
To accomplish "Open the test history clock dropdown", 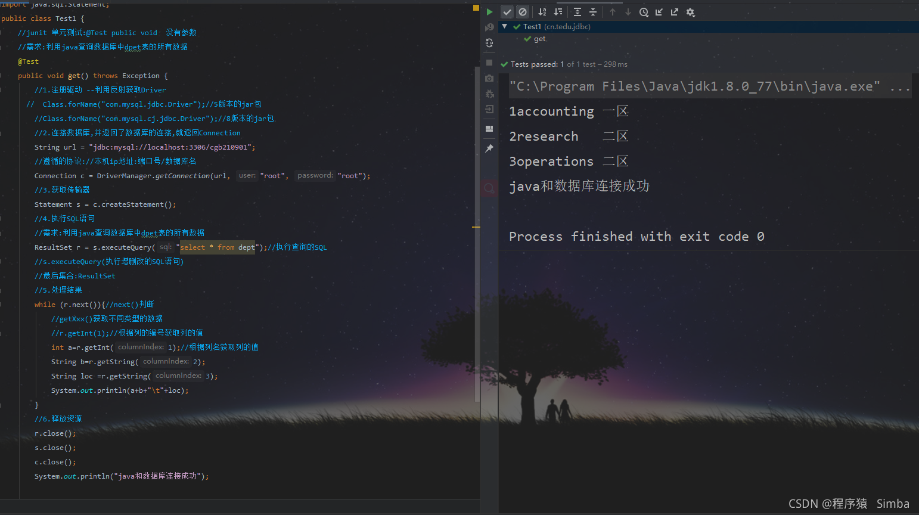I will click(x=644, y=11).
